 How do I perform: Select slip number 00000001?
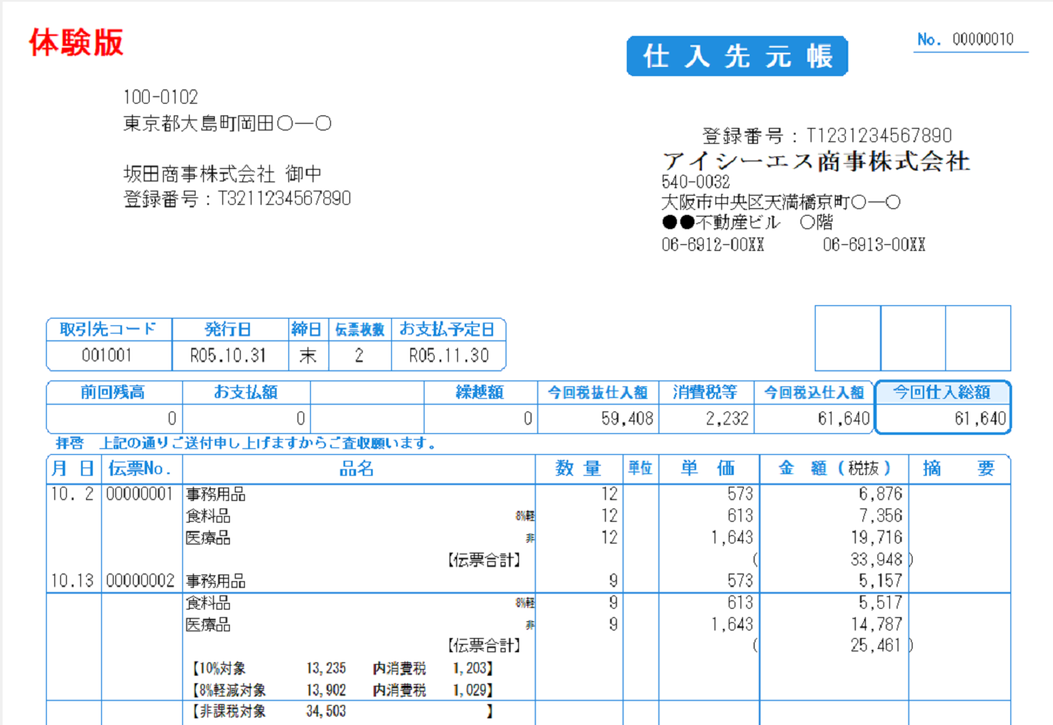pos(140,495)
